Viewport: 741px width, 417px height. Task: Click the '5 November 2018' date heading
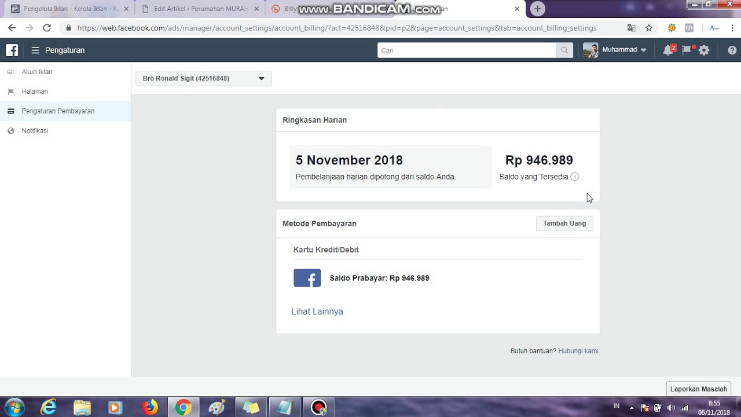tap(349, 160)
